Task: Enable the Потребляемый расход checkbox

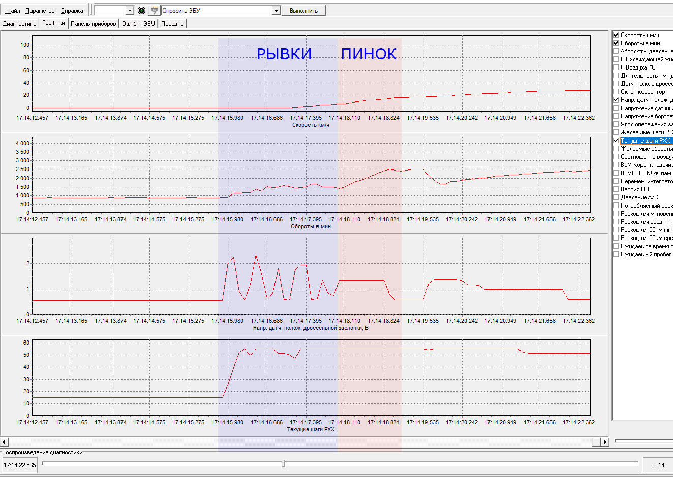Action: 616,206
